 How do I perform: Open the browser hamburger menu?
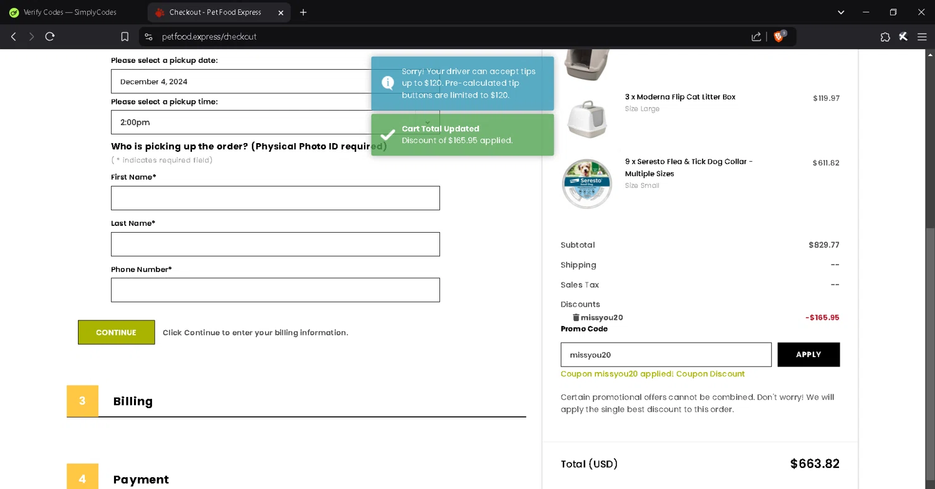click(x=922, y=37)
